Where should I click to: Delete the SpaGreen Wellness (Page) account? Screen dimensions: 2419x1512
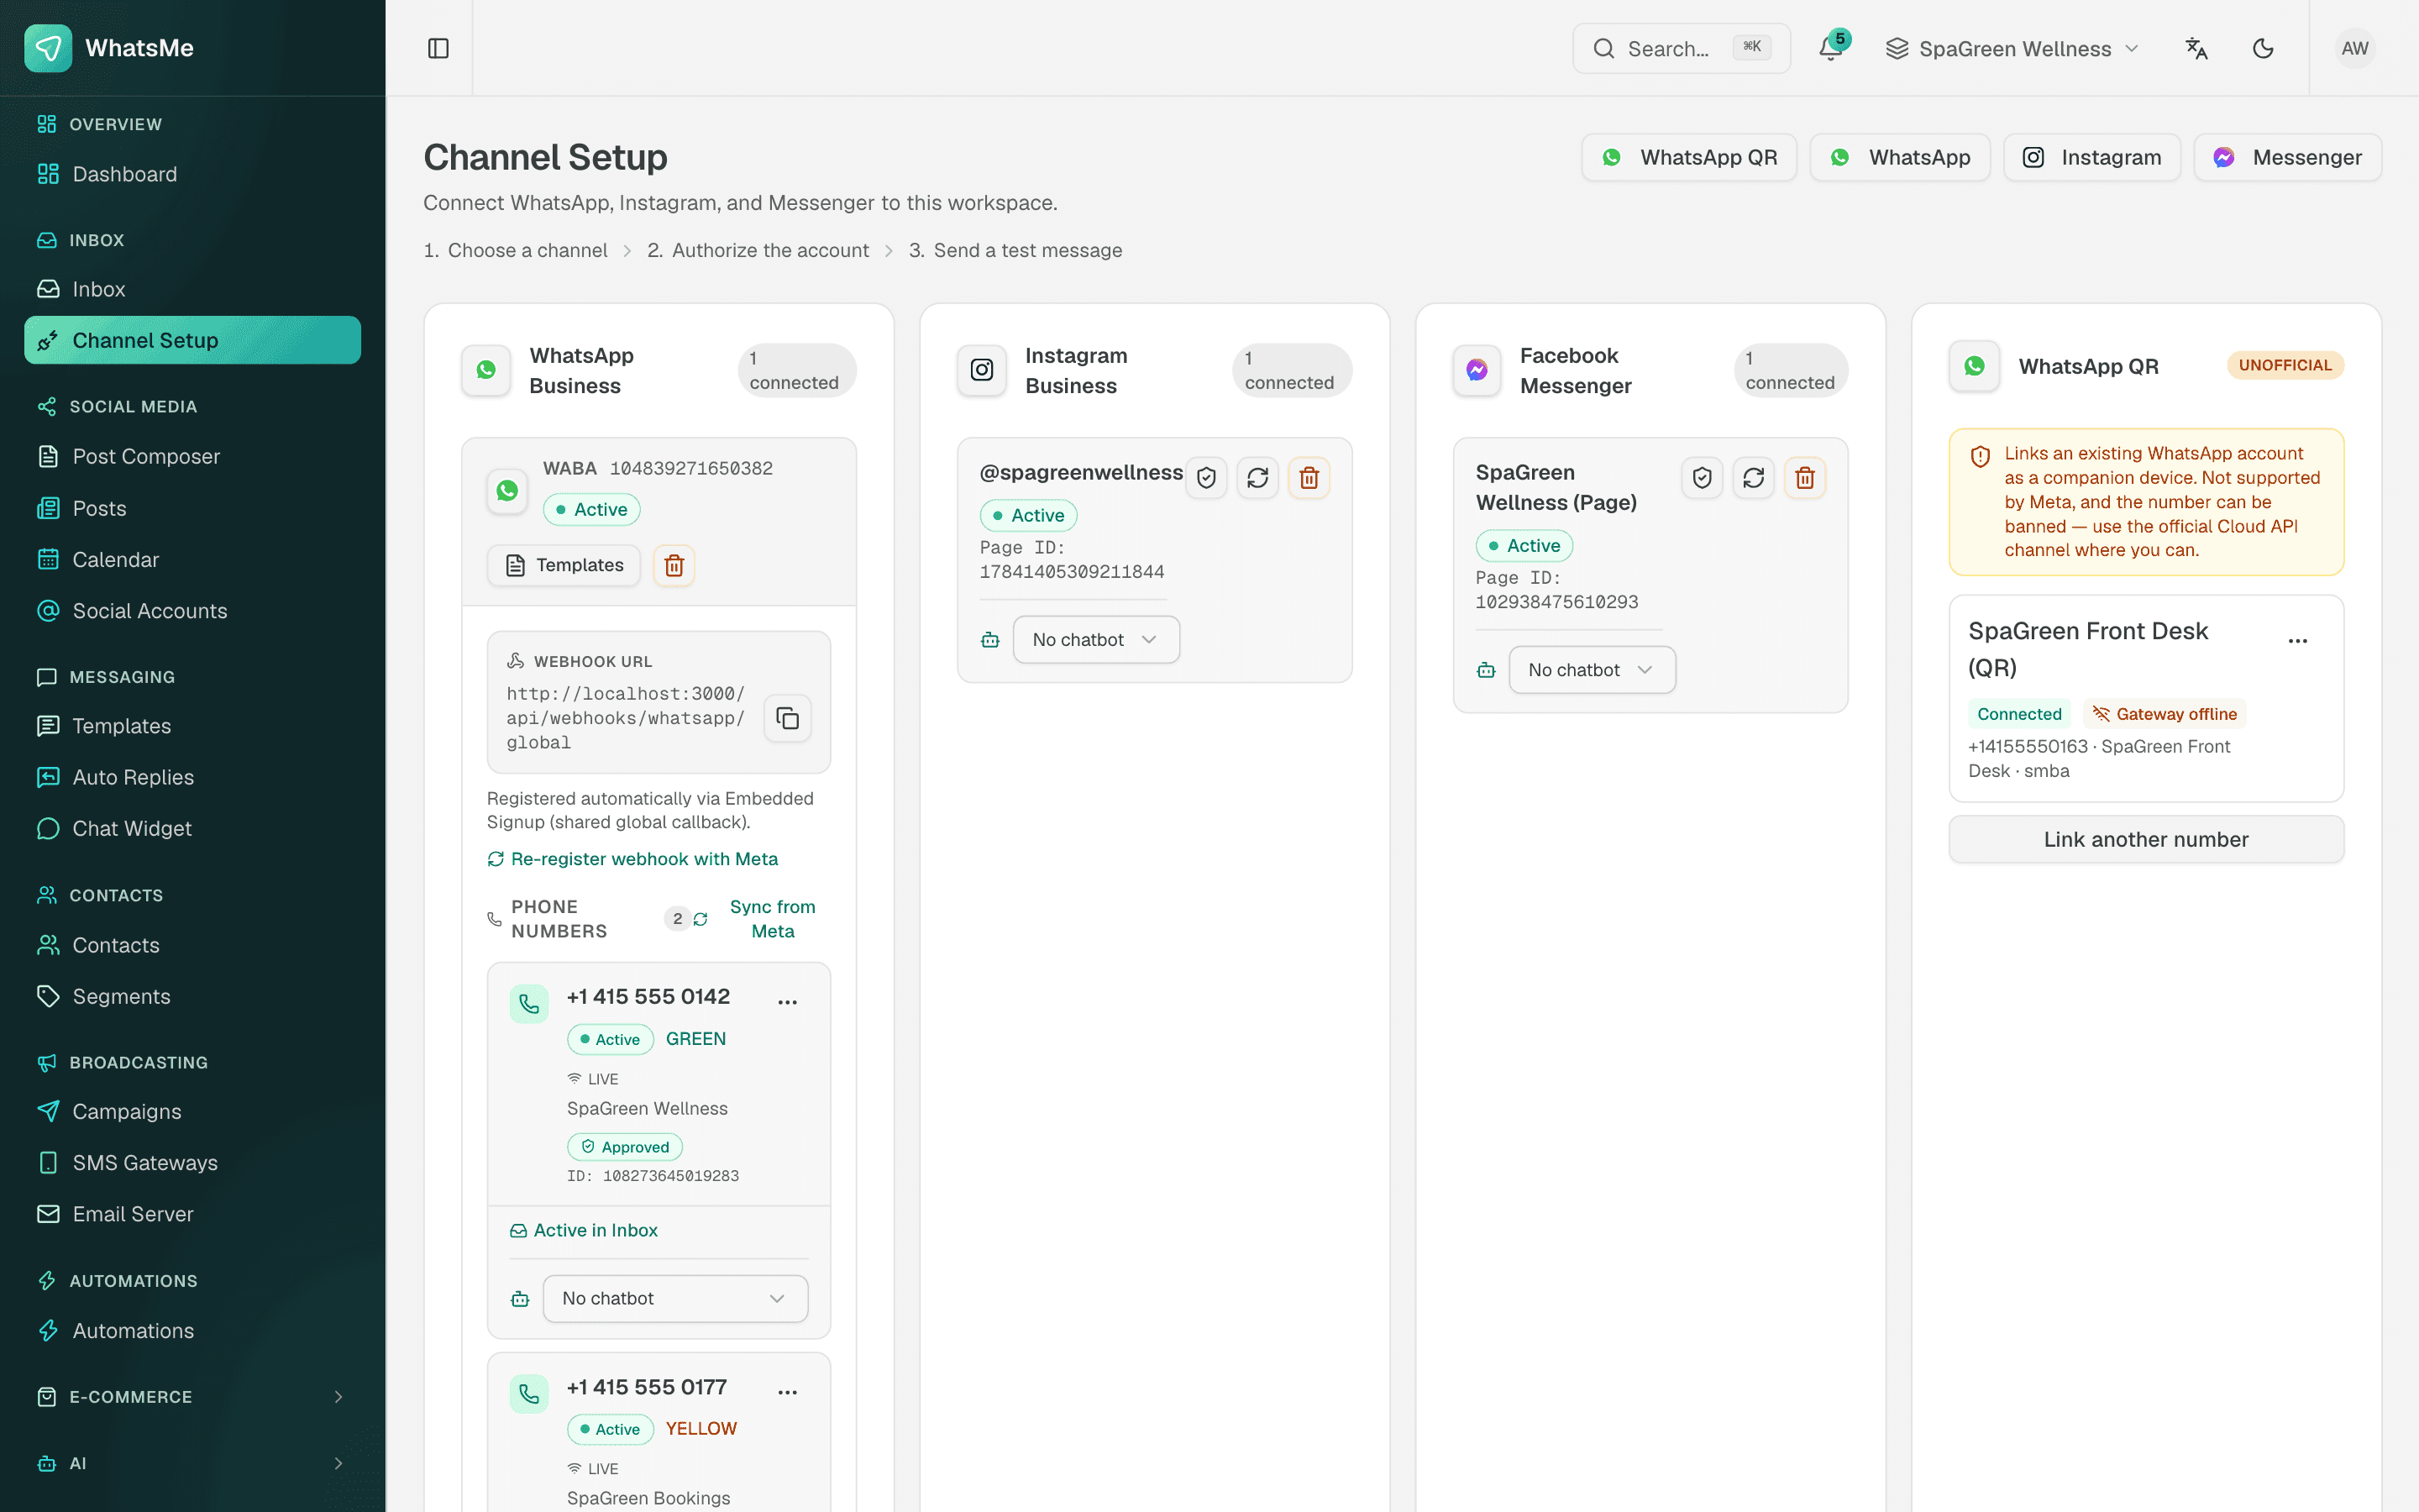pos(1804,478)
